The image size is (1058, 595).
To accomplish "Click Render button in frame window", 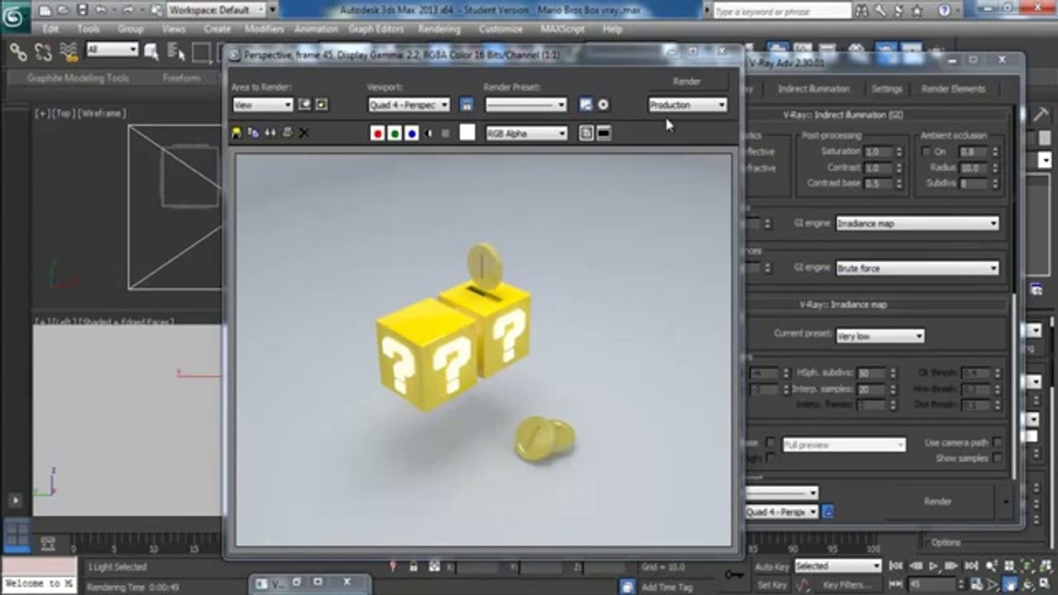I will [x=687, y=81].
